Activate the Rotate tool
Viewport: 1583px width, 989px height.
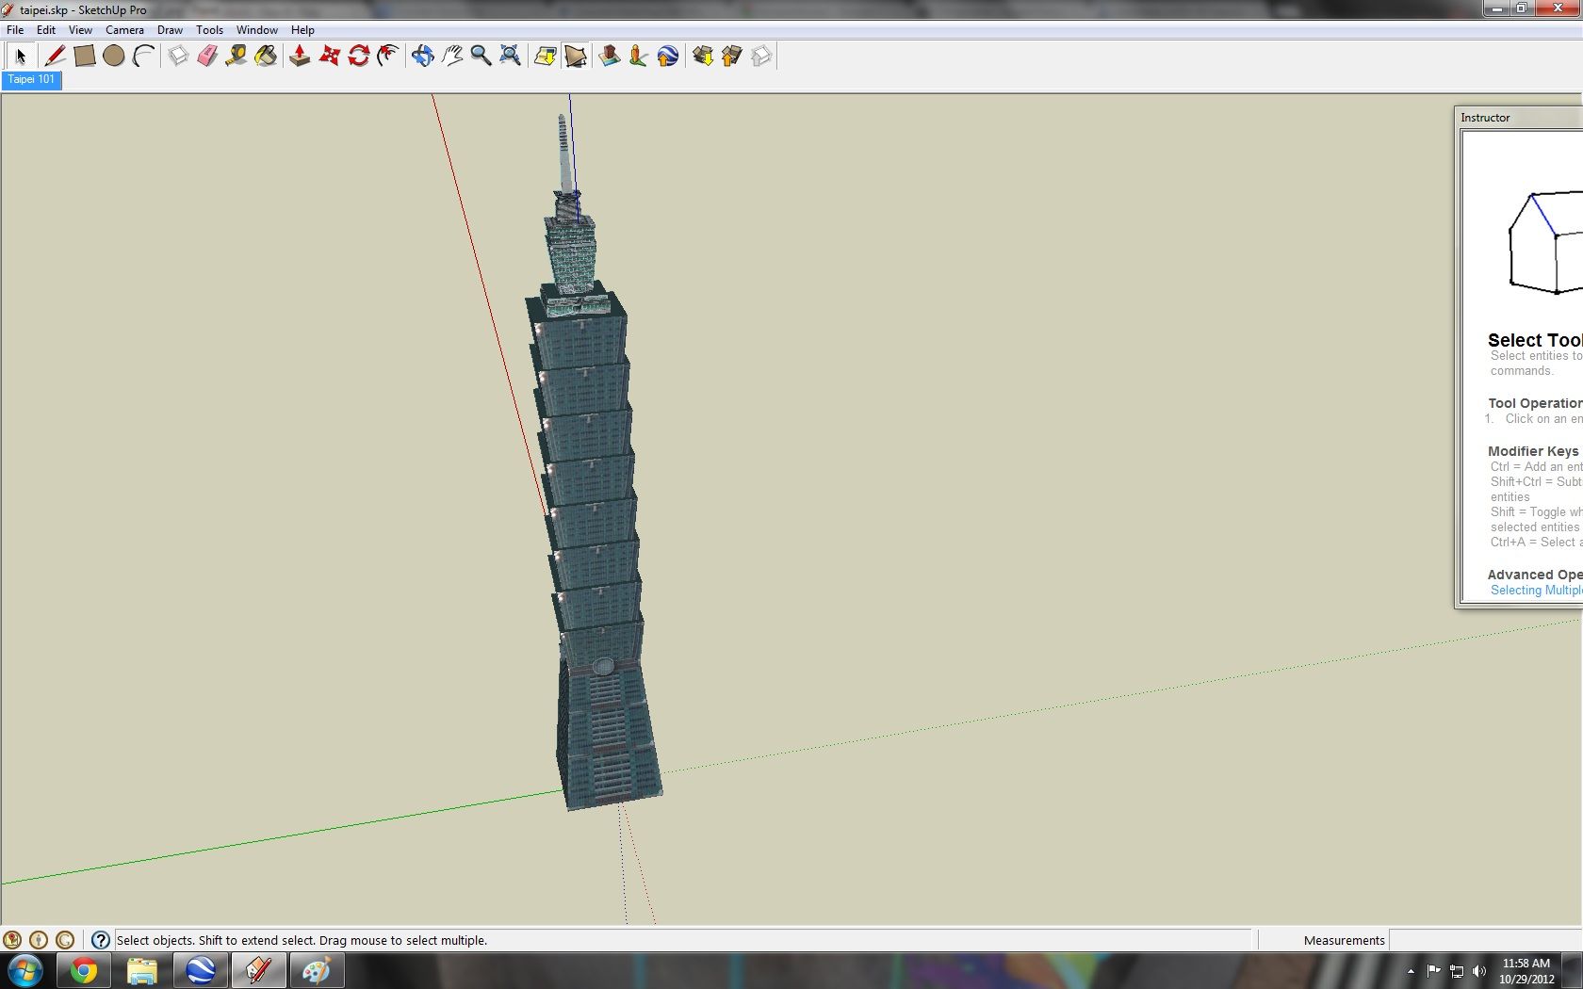coord(358,57)
